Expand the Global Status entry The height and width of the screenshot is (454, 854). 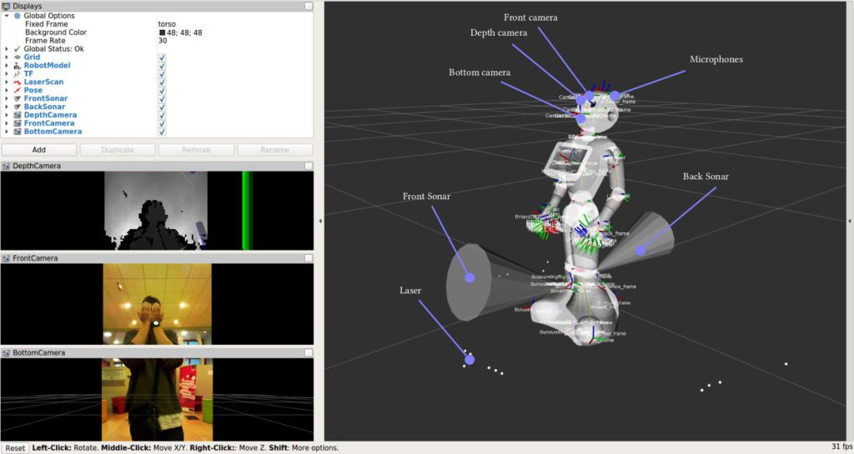[7, 49]
